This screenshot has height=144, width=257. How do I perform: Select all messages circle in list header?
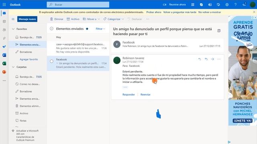tap(52, 29)
